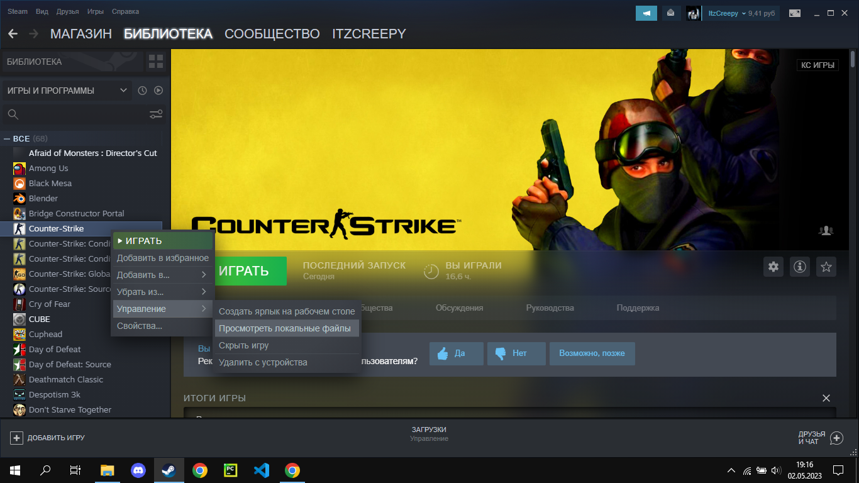
Task: Click the ItzCreepy avatar picture in title bar
Action: tap(694, 13)
